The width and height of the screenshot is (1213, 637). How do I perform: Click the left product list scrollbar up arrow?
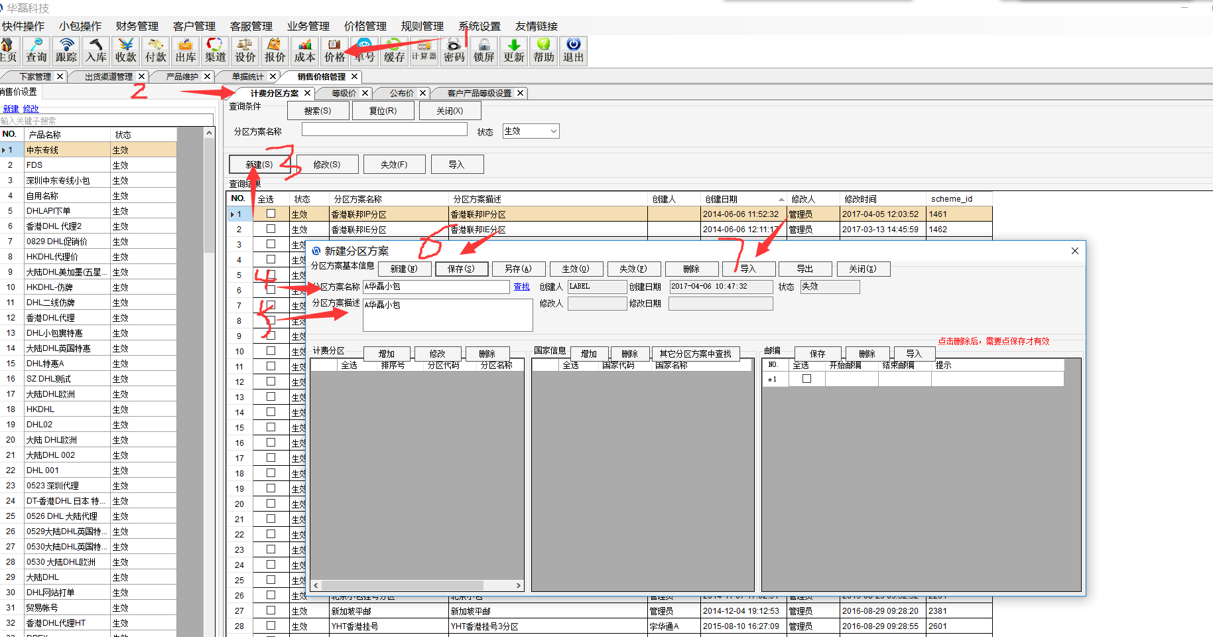210,133
